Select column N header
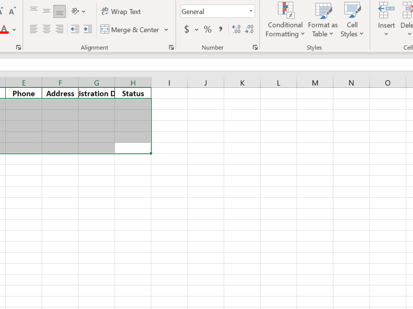Viewport: 413px width, 309px height. tap(351, 83)
